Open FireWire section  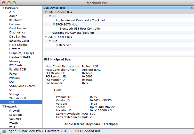pyautogui.click(x=15, y=49)
